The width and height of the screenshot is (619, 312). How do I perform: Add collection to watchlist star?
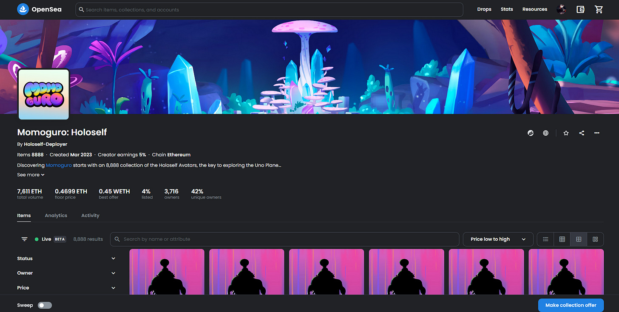click(x=566, y=133)
